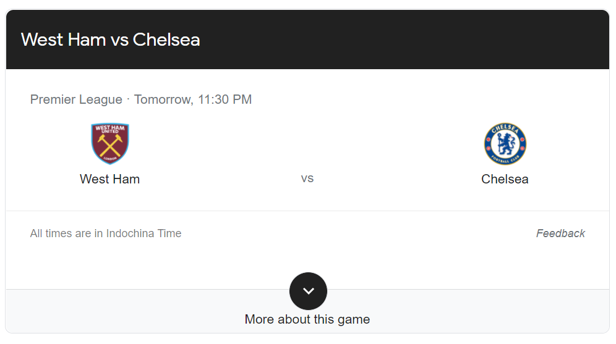The width and height of the screenshot is (616, 344).
Task: Click the 'Tomorrow' word in the match date
Action: 163,99
